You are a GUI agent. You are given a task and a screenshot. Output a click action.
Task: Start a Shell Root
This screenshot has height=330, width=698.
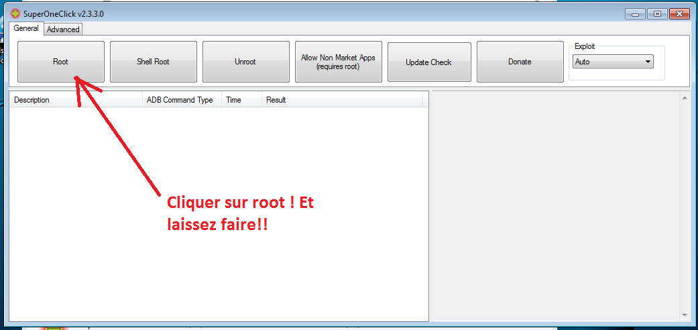pos(153,62)
